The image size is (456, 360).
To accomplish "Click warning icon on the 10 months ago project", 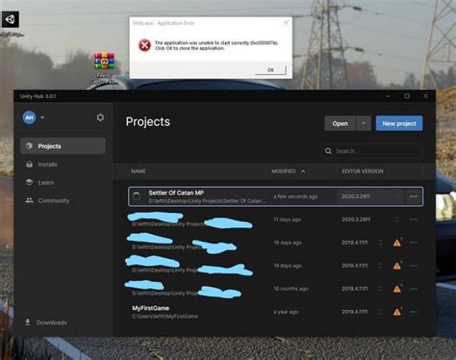I will pos(397,289).
